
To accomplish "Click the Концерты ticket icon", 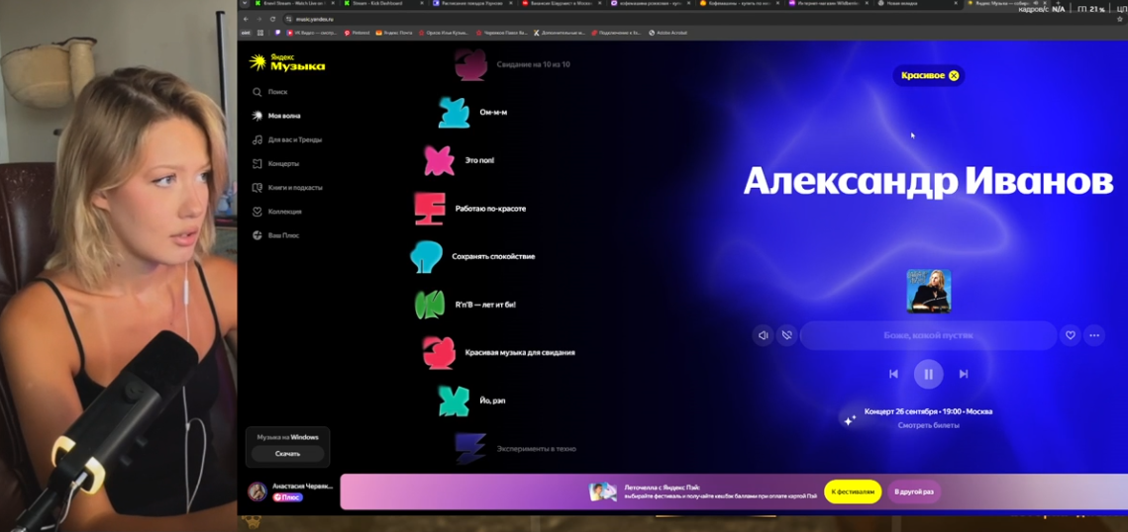I will pos(256,164).
